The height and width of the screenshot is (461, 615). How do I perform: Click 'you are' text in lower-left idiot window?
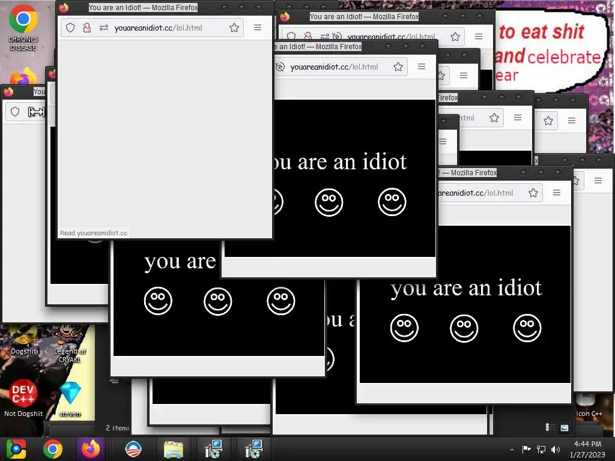click(180, 262)
